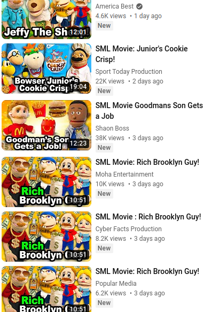Open the Goodman's Son Gets a Job thumbnail
Viewport: 204px width, 312px height.
click(46, 125)
